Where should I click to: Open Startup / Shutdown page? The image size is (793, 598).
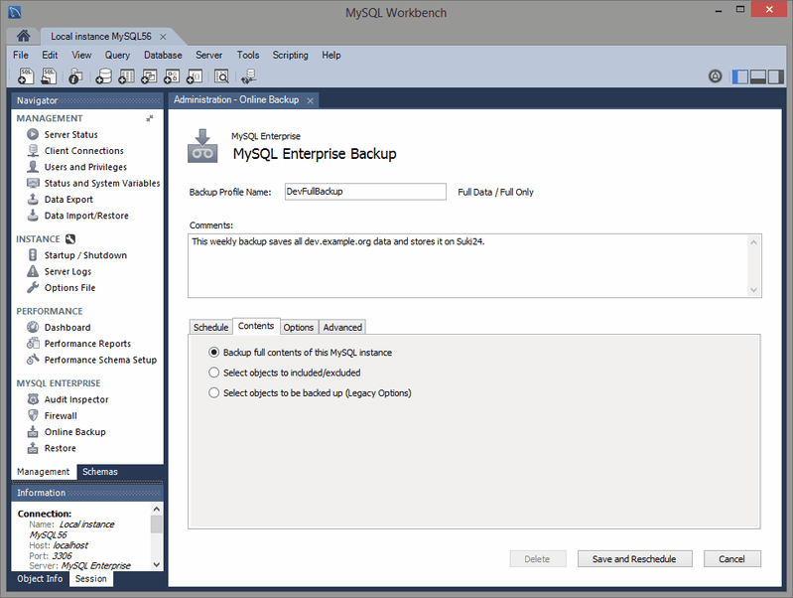pyautogui.click(x=85, y=255)
